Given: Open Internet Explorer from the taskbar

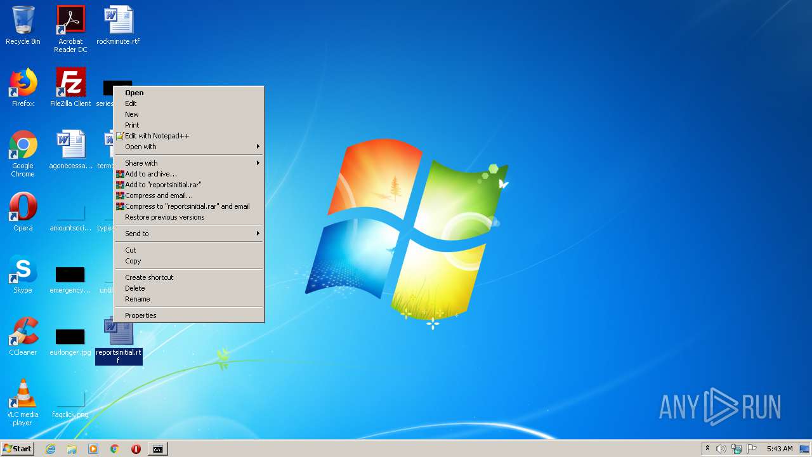Looking at the screenshot, I should (50, 449).
